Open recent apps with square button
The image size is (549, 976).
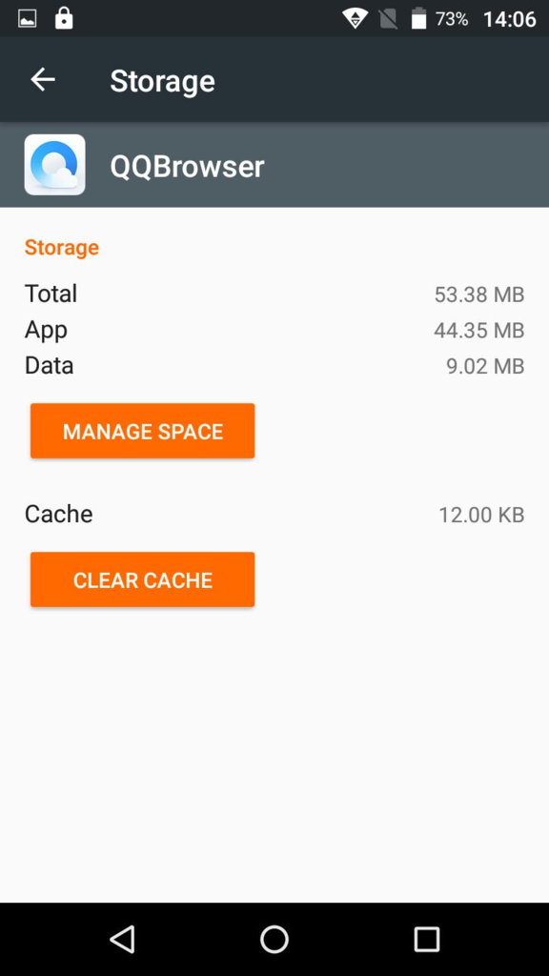pyautogui.click(x=427, y=939)
